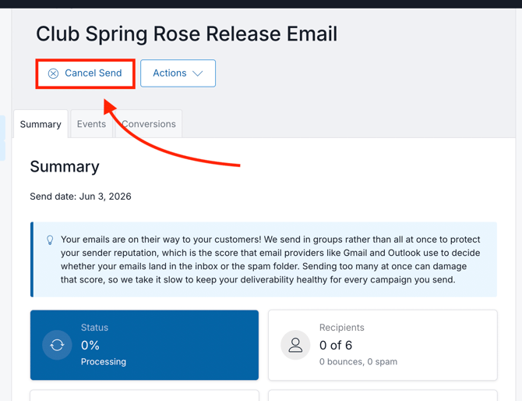The width and height of the screenshot is (522, 401).
Task: Click the 0 of 6 recipients count
Action: pyautogui.click(x=336, y=345)
